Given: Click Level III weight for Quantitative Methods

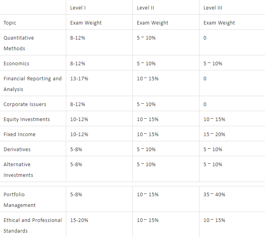Looking at the screenshot, I should [x=205, y=38].
